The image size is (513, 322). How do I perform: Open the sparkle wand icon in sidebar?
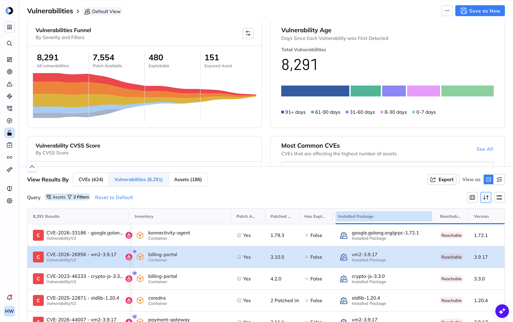point(10,170)
